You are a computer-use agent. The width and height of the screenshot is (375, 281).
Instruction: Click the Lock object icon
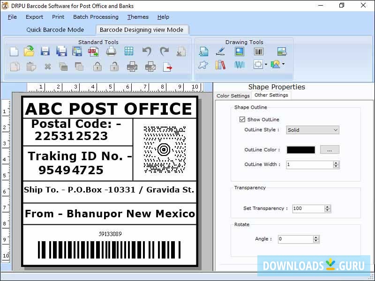97,67
